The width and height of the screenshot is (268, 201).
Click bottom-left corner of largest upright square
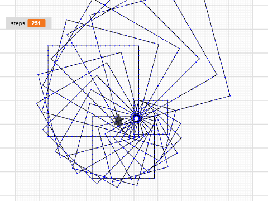click(x=48, y=137)
